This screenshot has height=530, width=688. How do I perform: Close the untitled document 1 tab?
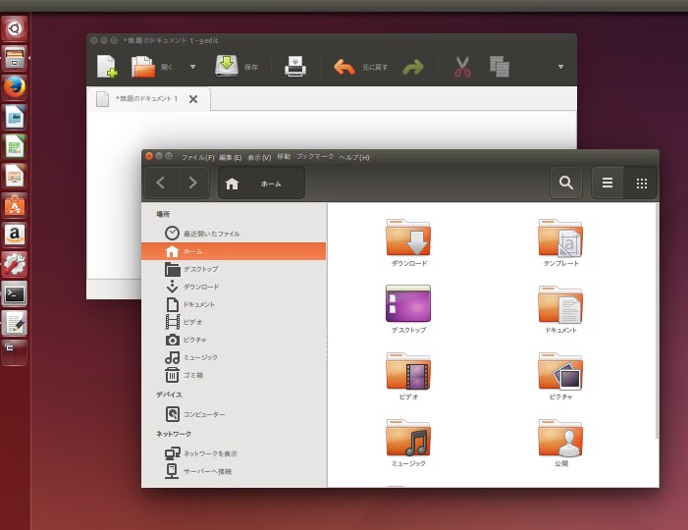point(193,99)
